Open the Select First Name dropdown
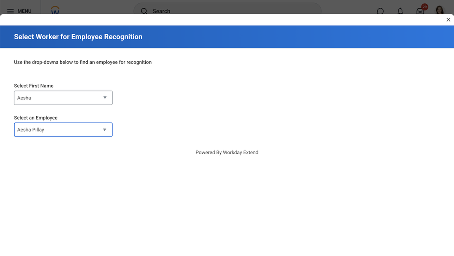The height and width of the screenshot is (256, 454). coord(63,98)
